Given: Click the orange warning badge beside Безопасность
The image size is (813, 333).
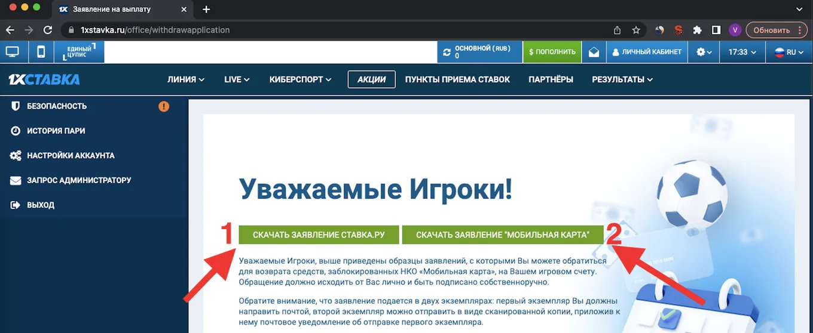Looking at the screenshot, I should [164, 107].
